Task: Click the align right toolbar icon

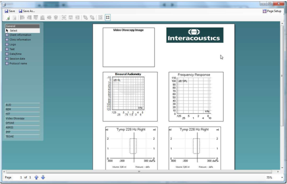Action: 29,18
